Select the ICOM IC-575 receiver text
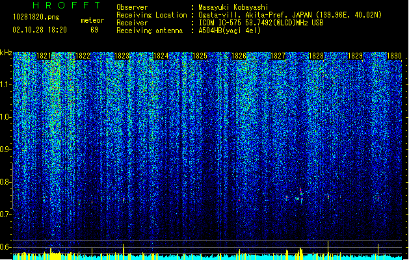409x260 pixels. pyautogui.click(x=261, y=23)
